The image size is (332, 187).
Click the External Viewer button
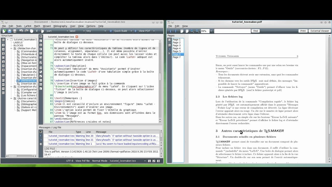point(320,31)
